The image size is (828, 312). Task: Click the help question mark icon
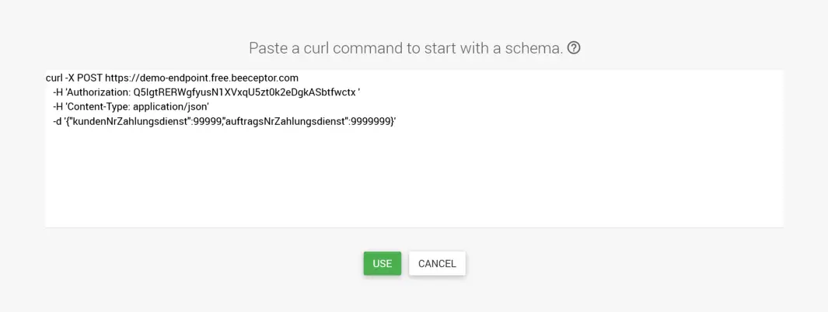574,48
